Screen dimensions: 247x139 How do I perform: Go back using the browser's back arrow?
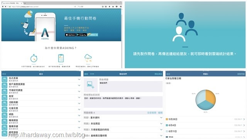[x=3, y=7]
